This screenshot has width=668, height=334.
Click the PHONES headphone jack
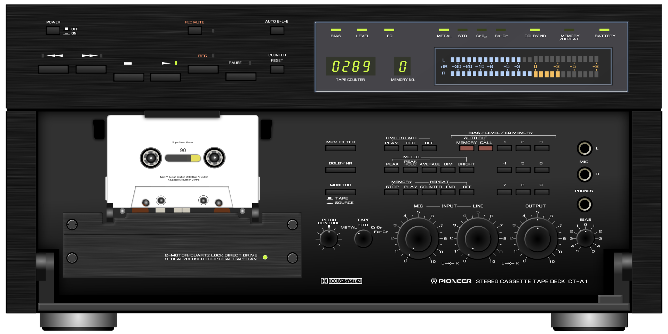(x=584, y=204)
